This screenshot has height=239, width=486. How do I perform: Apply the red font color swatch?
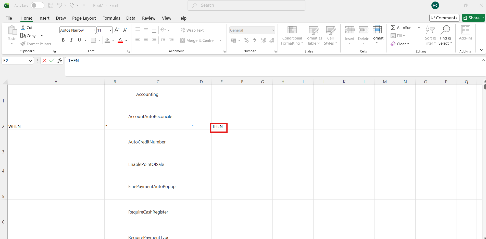point(120,40)
